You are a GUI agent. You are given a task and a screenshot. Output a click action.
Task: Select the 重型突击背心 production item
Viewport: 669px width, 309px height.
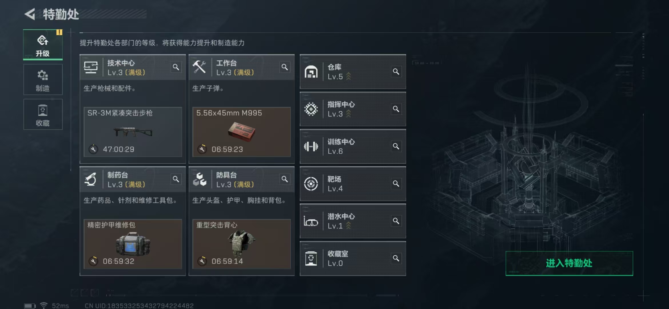click(242, 244)
